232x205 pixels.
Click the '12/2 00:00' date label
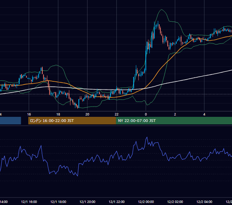pyautogui.click(x=146, y=202)
